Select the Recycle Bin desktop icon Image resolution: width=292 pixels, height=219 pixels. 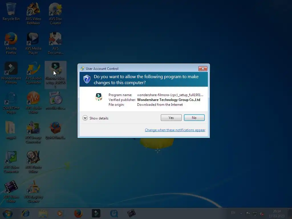(11, 11)
